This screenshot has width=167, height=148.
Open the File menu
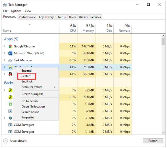pyautogui.click(x=5, y=11)
